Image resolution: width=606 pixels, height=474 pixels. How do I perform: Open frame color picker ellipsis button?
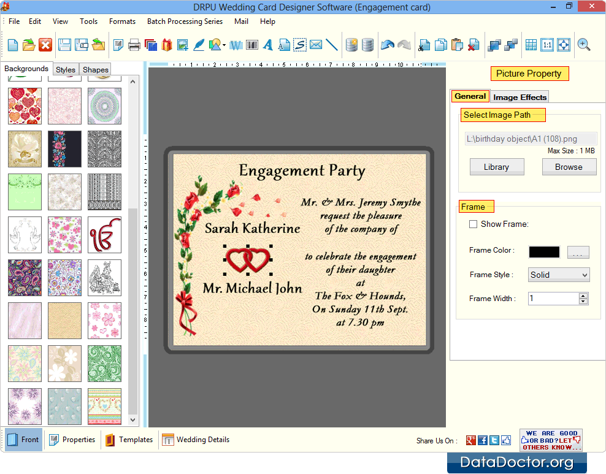[x=578, y=252]
